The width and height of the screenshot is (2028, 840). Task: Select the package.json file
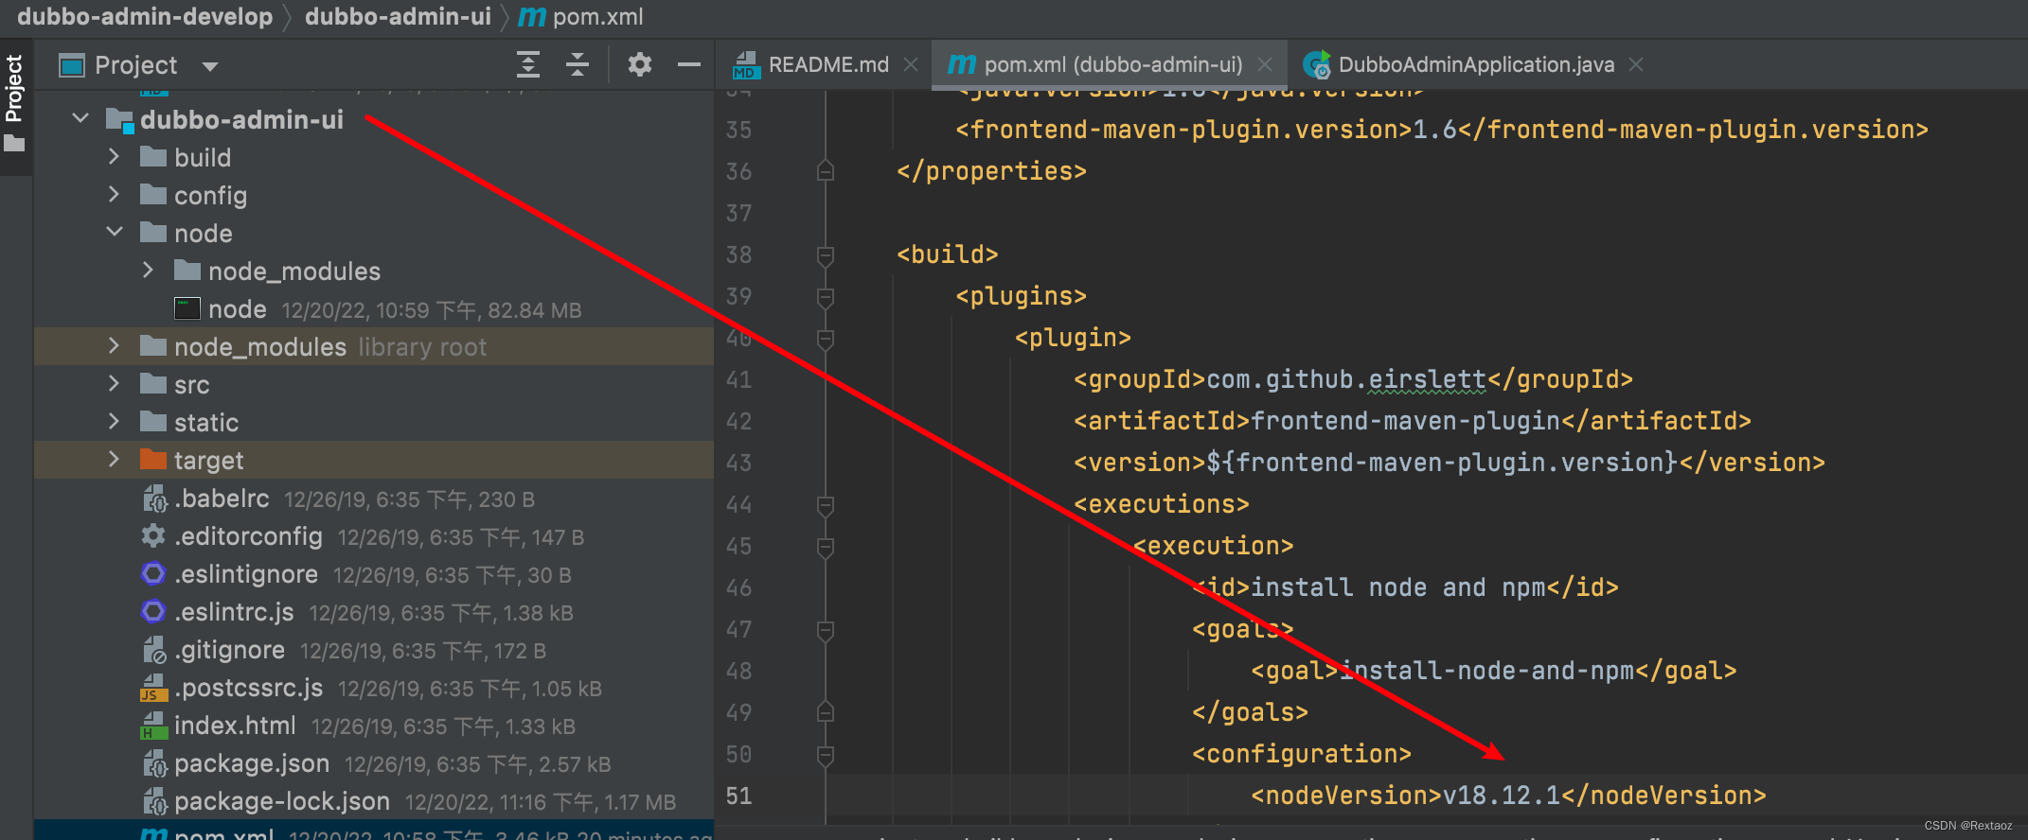[252, 763]
